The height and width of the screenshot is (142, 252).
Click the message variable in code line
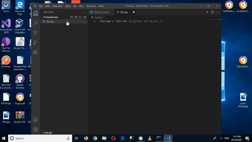tap(106, 21)
